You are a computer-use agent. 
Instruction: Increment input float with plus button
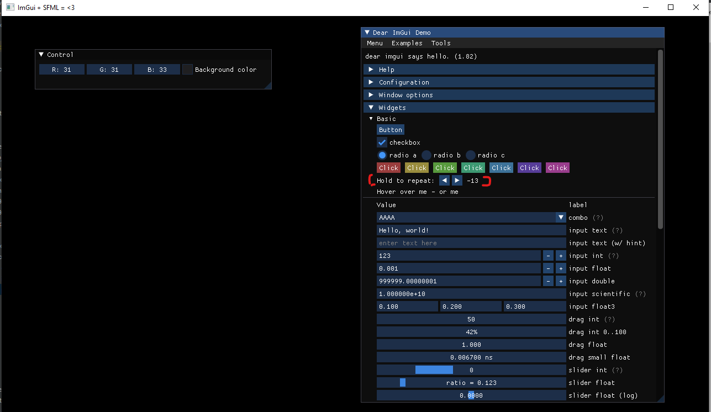[561, 268]
